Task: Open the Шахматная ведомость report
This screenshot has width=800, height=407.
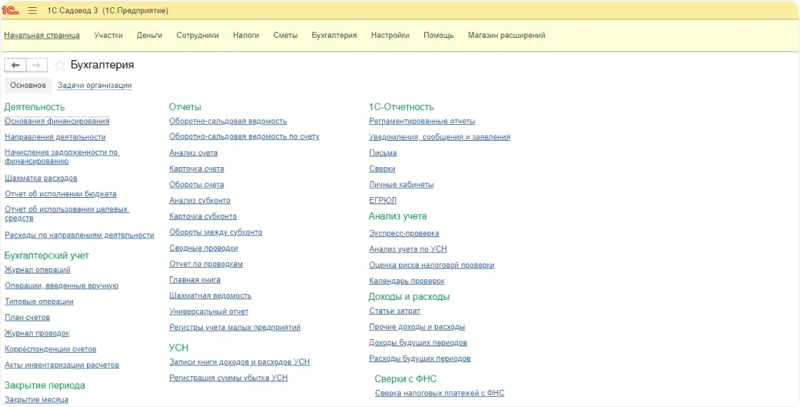Action: 210,296
